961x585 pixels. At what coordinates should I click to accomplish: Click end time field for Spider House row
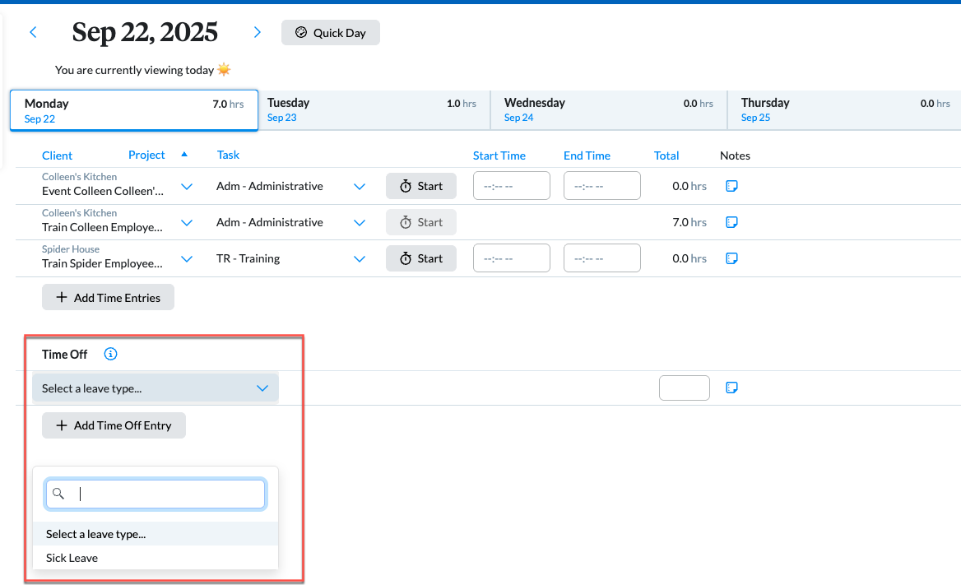[x=601, y=258]
